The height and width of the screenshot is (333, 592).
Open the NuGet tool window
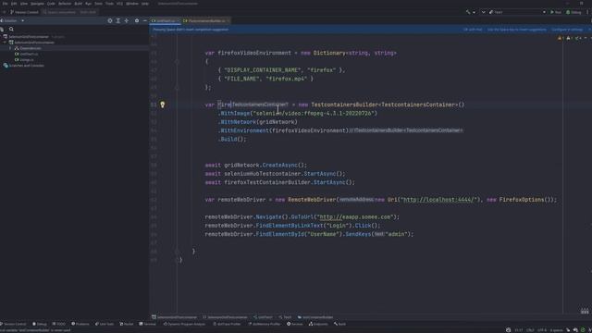127,324
